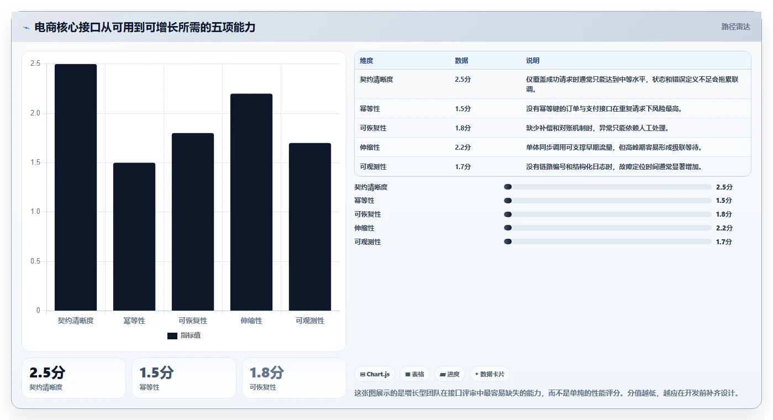Toggle the 指标值 legend swatch below the chart
Screen dimensions: 773x420
click(x=172, y=335)
